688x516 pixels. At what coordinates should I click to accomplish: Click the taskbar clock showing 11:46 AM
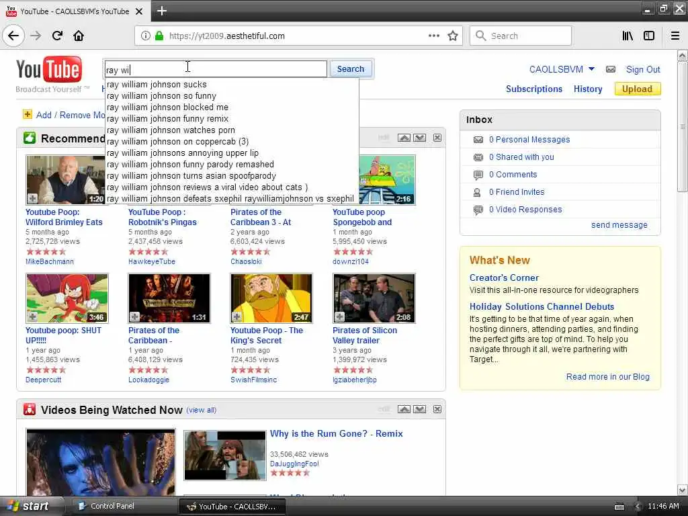(663, 506)
